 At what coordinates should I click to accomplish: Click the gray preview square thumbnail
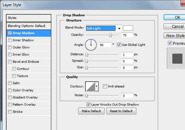click(177, 58)
